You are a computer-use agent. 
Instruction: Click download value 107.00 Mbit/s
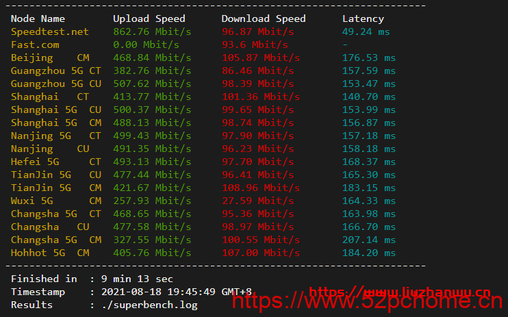[x=260, y=253]
